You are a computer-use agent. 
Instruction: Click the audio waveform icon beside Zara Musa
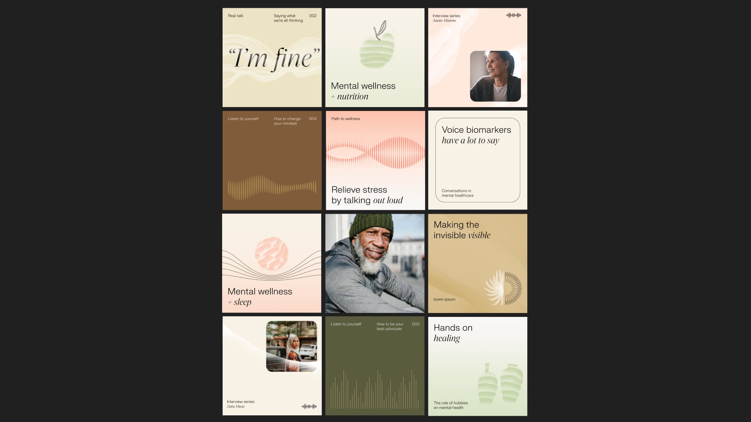pyautogui.click(x=309, y=406)
